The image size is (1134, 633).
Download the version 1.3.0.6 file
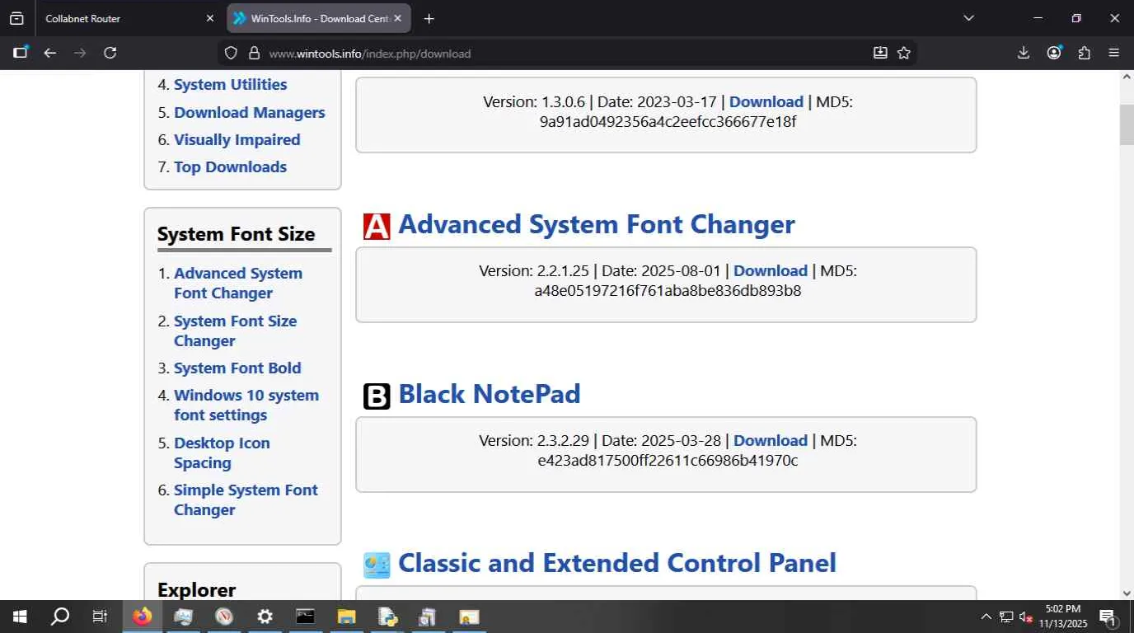tap(766, 102)
